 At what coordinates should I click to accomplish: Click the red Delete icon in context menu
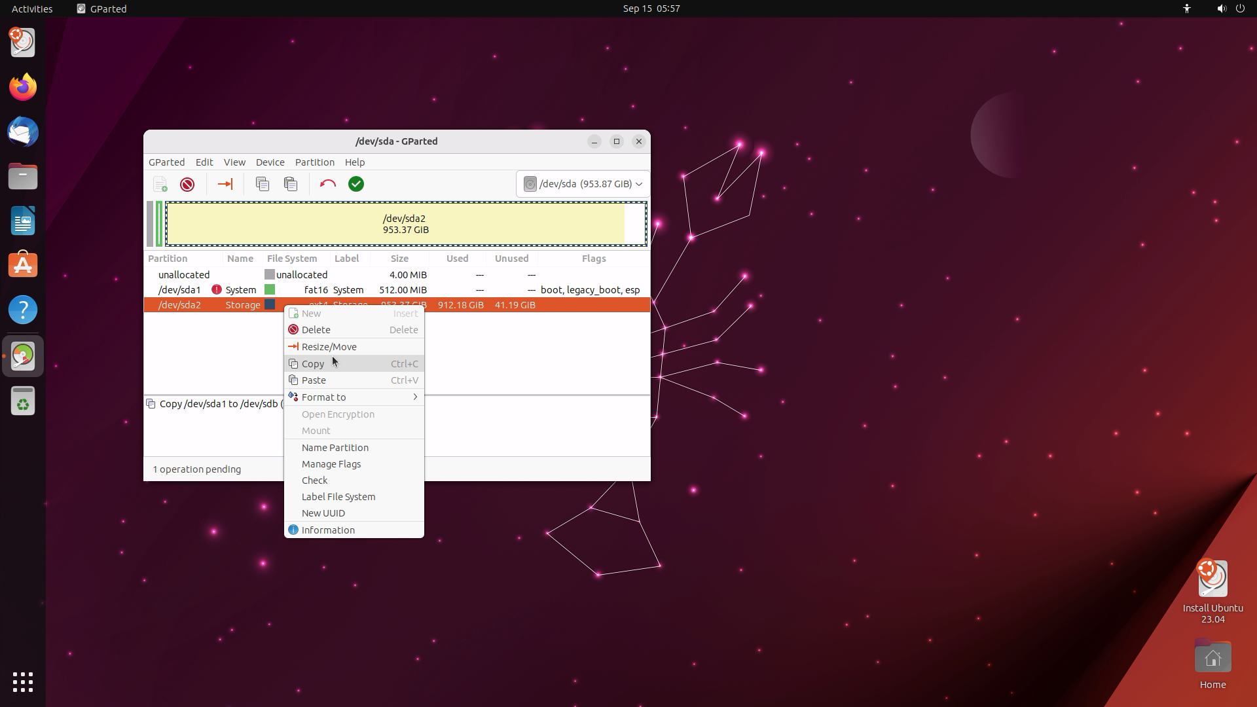pos(293,330)
